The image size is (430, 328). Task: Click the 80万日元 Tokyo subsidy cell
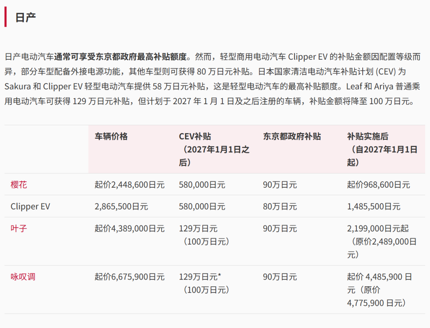coord(280,206)
